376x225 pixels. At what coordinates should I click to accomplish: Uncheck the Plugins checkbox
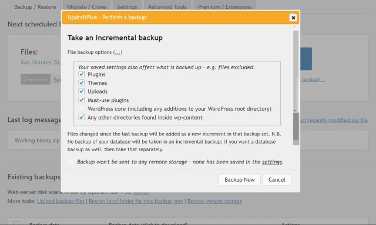tap(82, 74)
